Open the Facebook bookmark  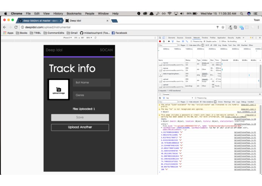click(x=120, y=33)
